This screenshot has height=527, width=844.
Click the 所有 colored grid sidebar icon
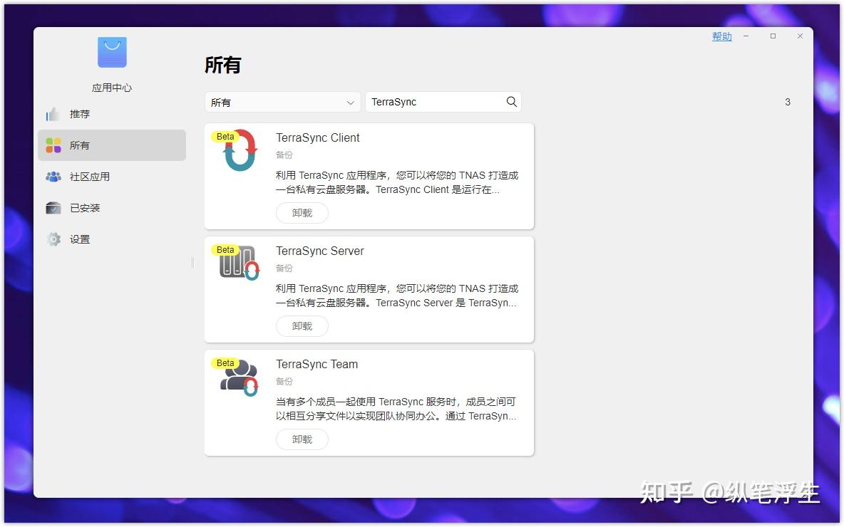53,145
